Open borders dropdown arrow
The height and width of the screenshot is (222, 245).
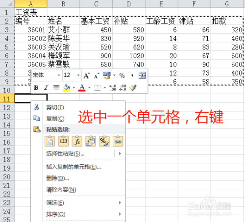pos(105,88)
